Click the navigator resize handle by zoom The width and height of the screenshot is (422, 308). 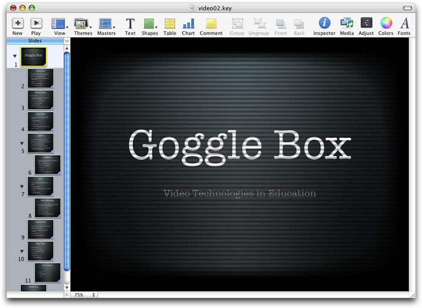click(67, 295)
